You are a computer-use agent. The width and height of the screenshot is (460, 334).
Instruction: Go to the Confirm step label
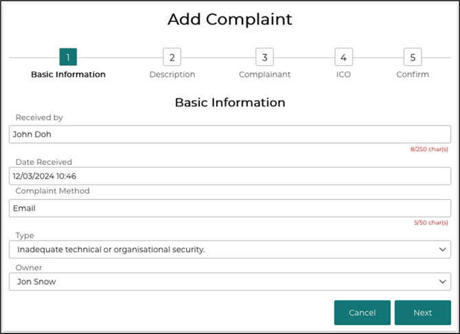click(x=413, y=74)
